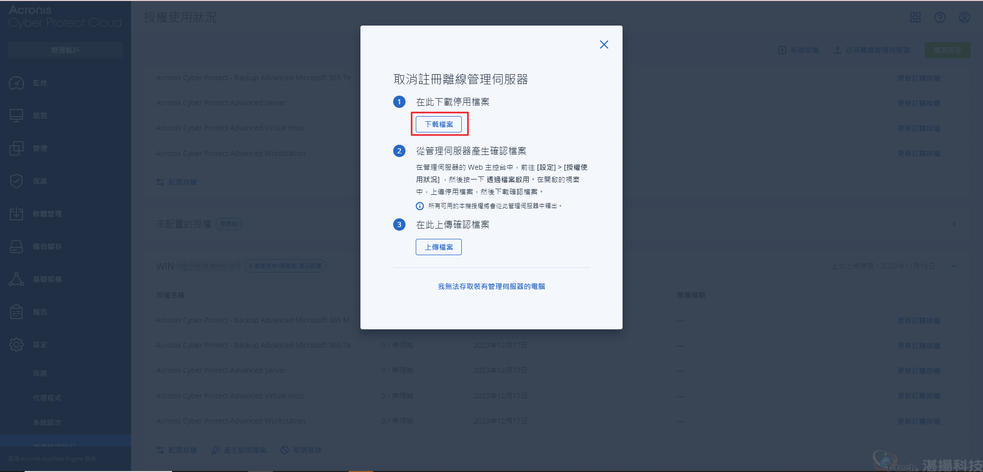This screenshot has height=472, width=983.
Task: Click the apps grid icon in the top bar
Action: [915, 18]
